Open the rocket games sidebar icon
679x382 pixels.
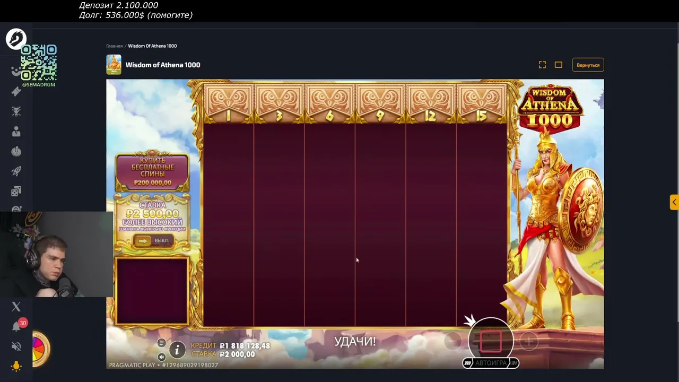tap(16, 171)
